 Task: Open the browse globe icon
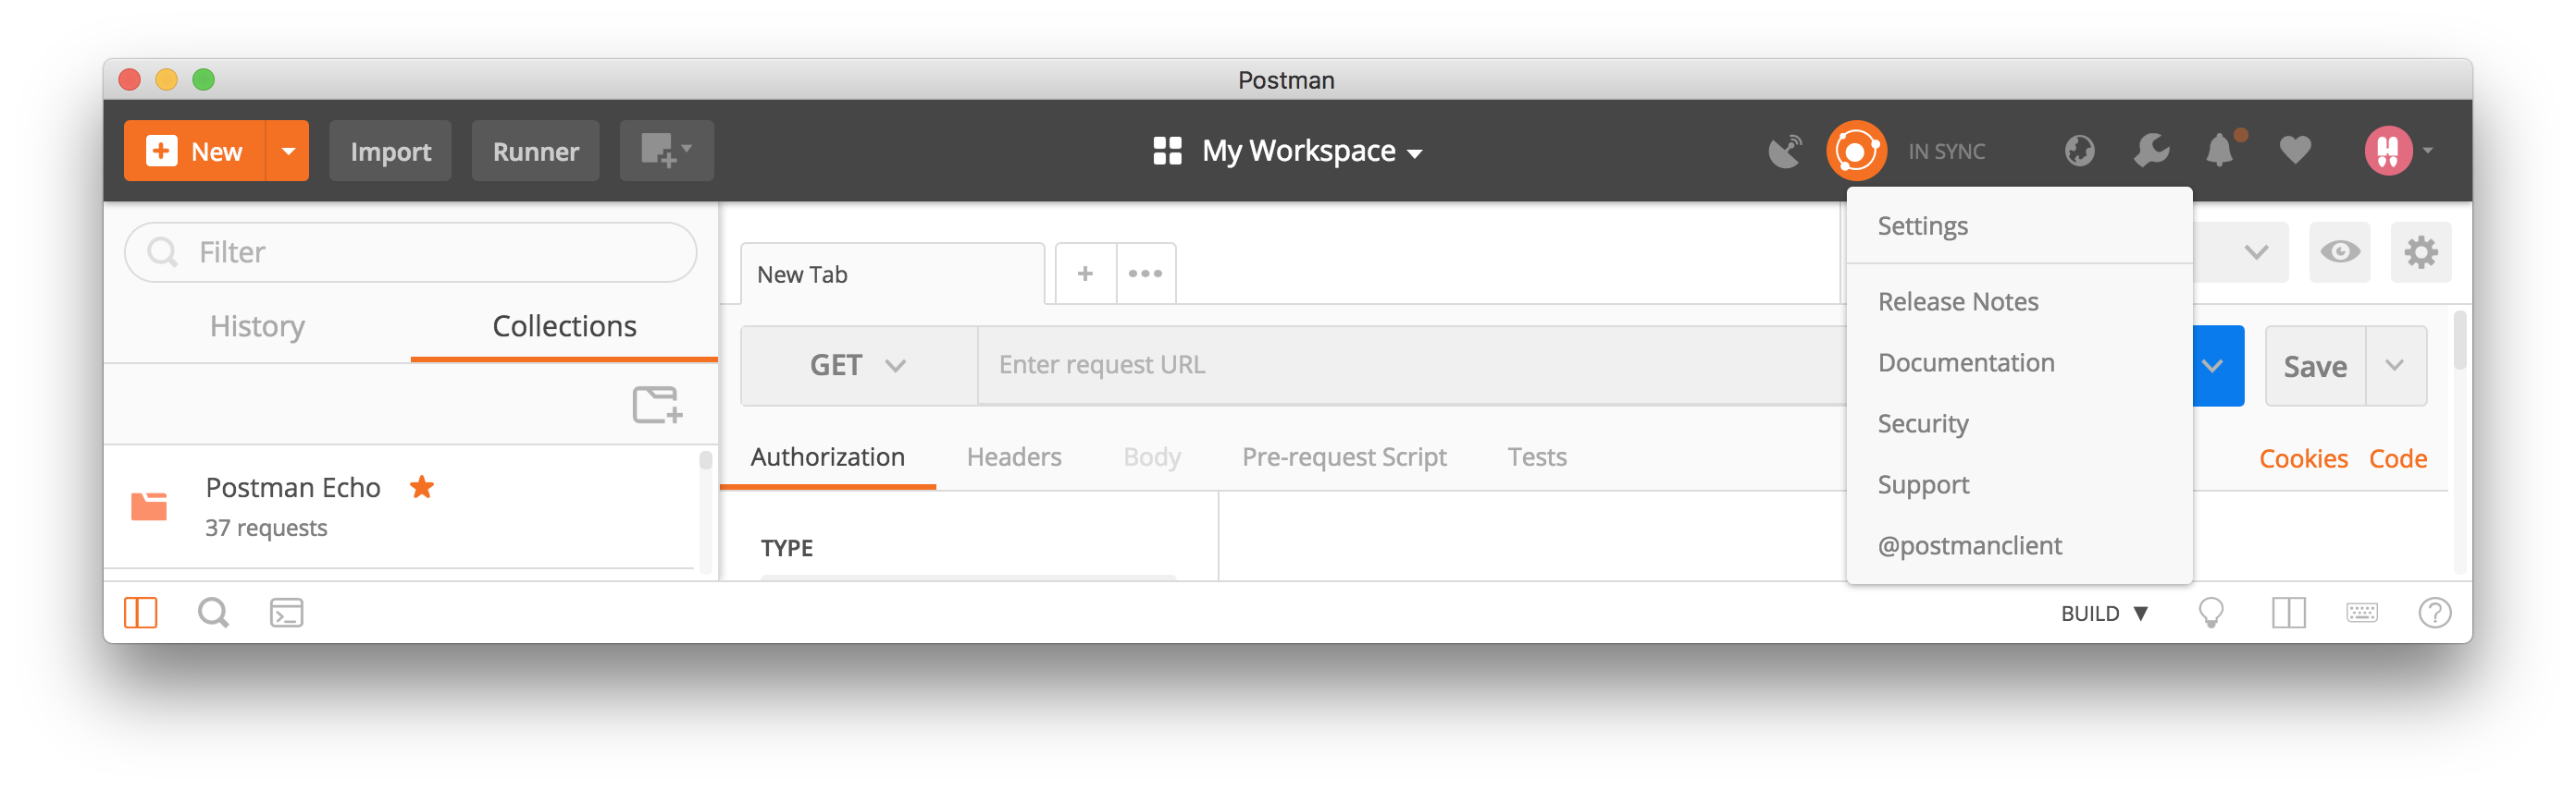pos(2079,151)
